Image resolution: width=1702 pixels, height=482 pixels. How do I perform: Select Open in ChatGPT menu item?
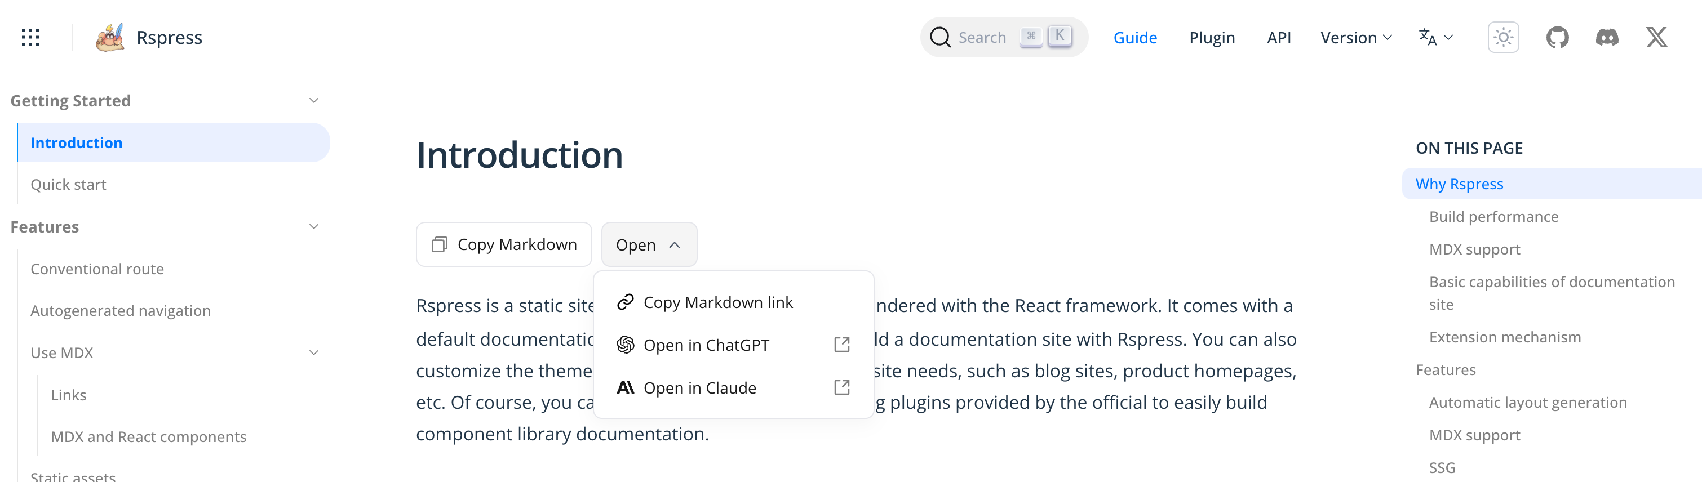pyautogui.click(x=706, y=345)
